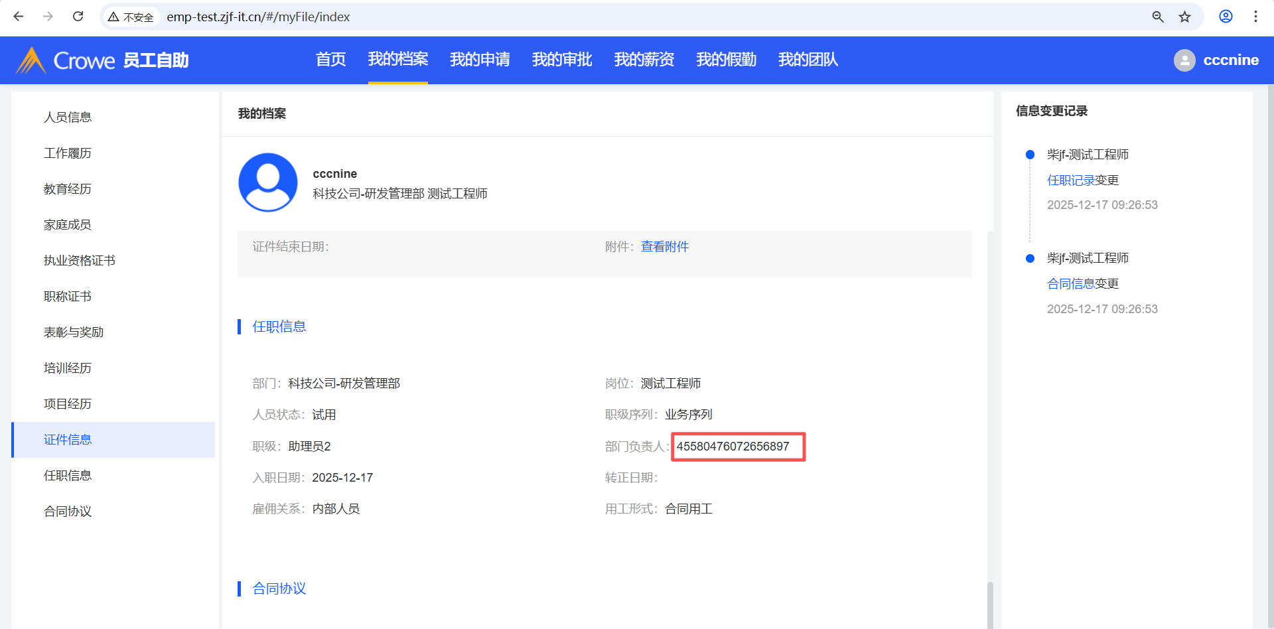Screen dimensions: 1274x629
Task: Click the 合同协议 section heading
Action: [279, 589]
